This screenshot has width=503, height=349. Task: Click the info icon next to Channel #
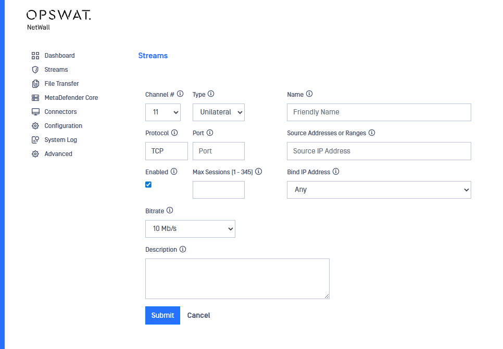(x=180, y=94)
